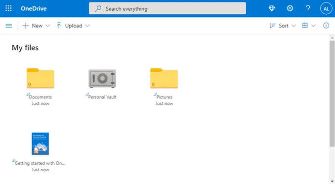Open the AL account avatar

pos(326,8)
